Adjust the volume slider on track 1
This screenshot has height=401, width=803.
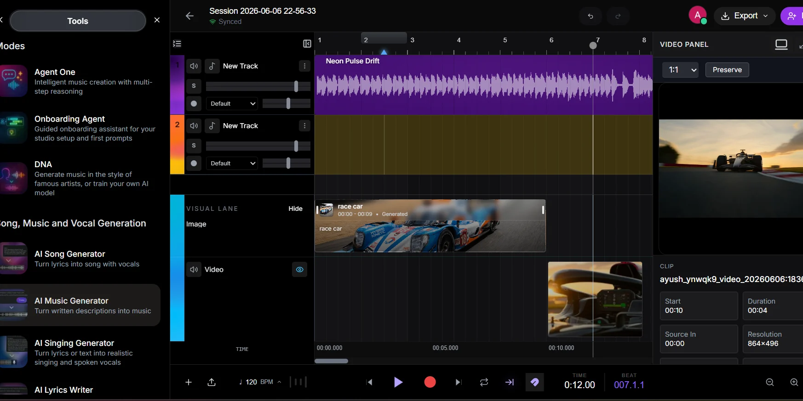click(x=258, y=86)
